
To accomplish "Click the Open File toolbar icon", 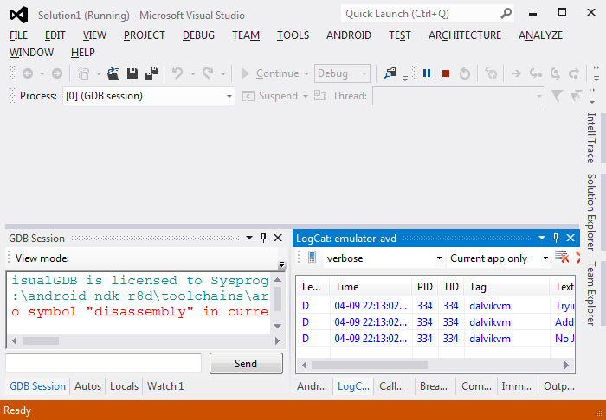I will click(113, 73).
